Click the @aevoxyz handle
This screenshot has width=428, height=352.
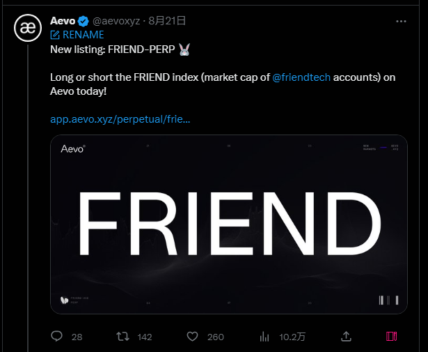116,21
